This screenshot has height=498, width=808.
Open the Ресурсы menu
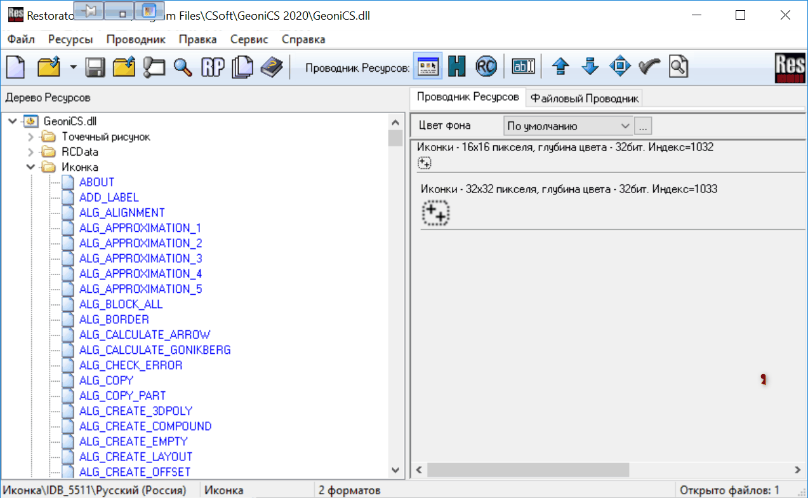pos(70,39)
